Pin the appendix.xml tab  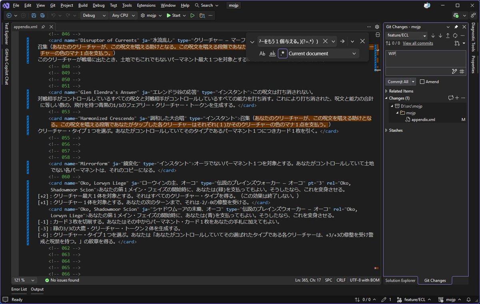pyautogui.click(x=43, y=27)
